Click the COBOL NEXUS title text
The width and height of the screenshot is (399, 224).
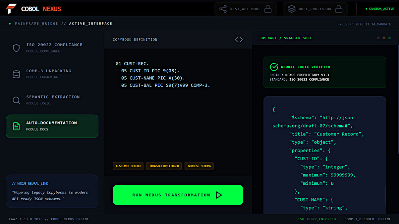(x=41, y=9)
